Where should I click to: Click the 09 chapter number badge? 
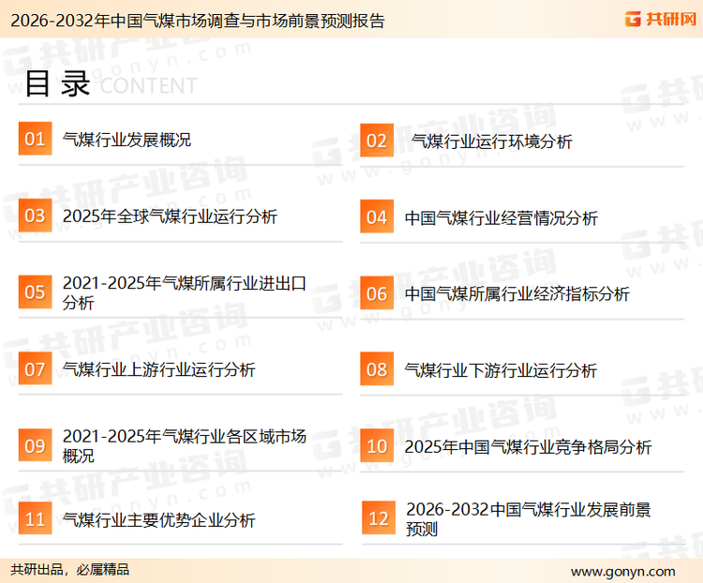click(35, 446)
